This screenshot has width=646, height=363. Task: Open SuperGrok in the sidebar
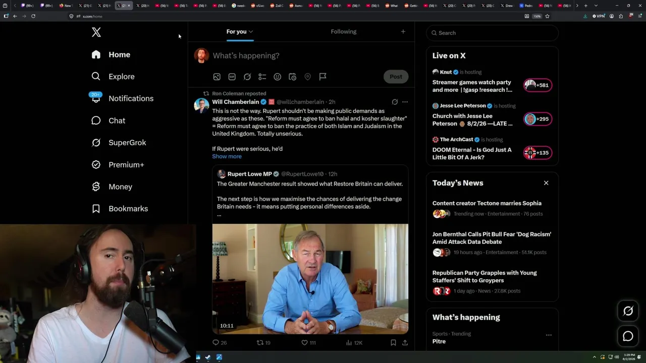(119, 143)
